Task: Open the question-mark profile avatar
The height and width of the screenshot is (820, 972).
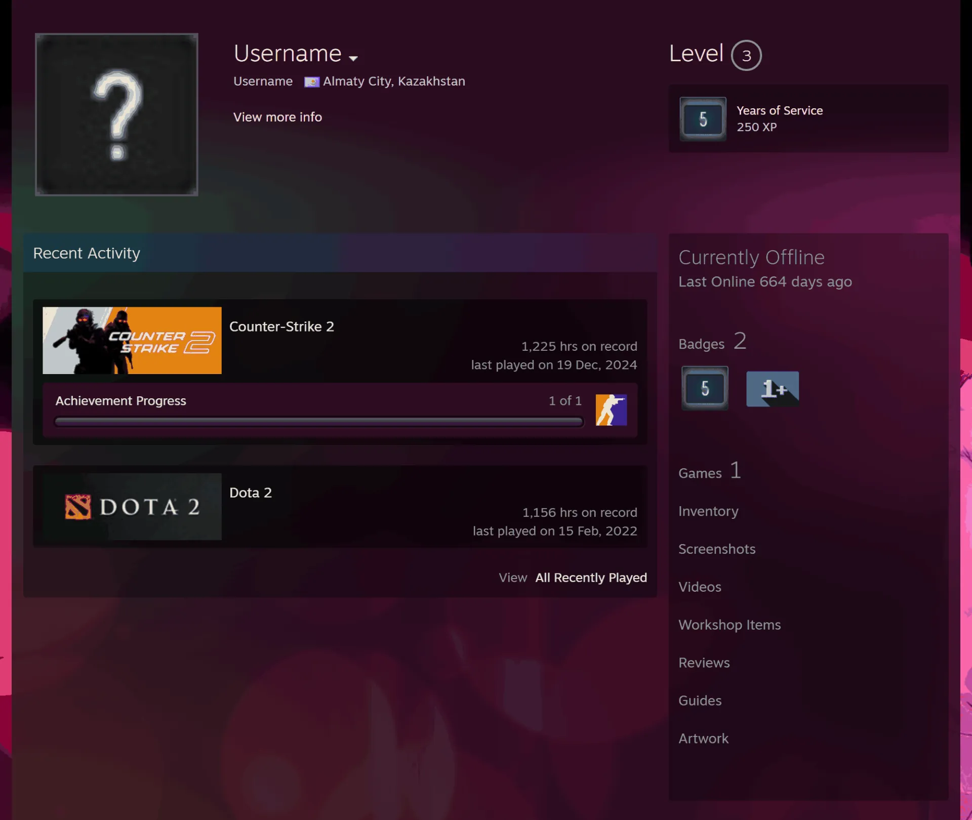Action: (x=116, y=114)
